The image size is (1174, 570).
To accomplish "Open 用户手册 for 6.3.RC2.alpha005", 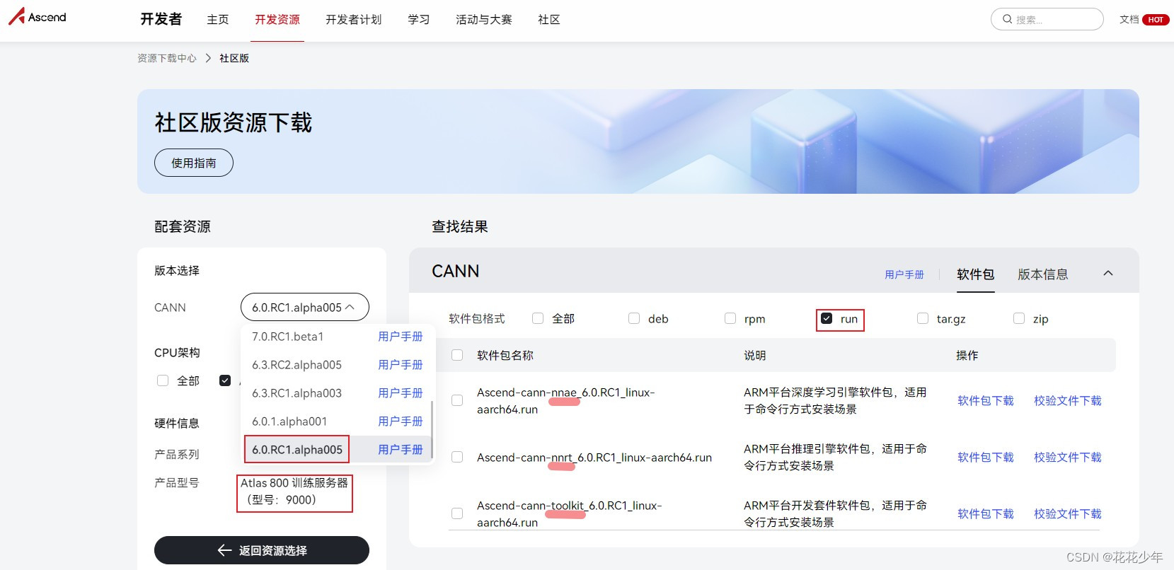I will (x=401, y=365).
